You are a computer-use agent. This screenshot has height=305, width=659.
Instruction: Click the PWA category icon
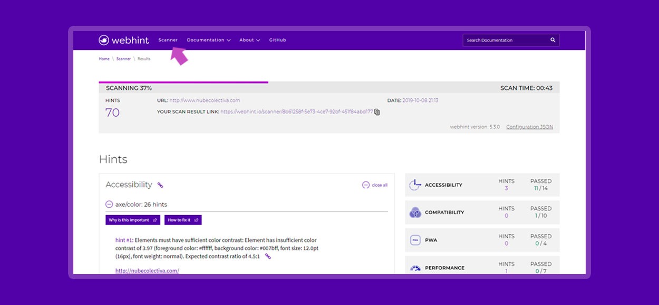click(415, 240)
